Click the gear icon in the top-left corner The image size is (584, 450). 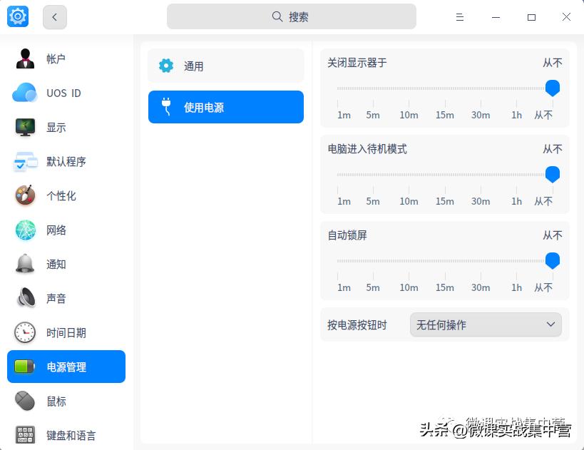[17, 16]
